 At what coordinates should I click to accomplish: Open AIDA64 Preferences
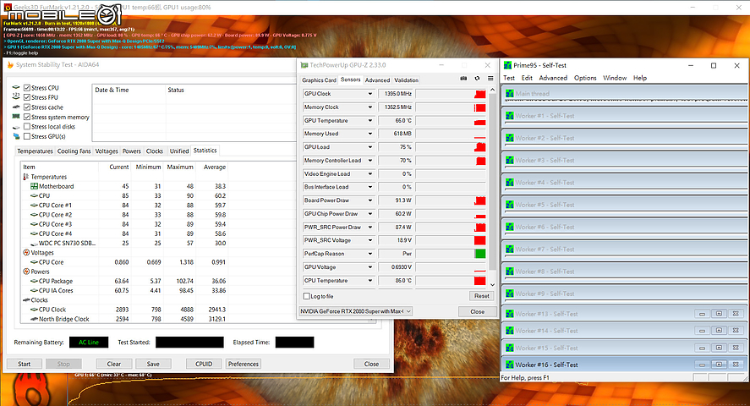point(243,364)
